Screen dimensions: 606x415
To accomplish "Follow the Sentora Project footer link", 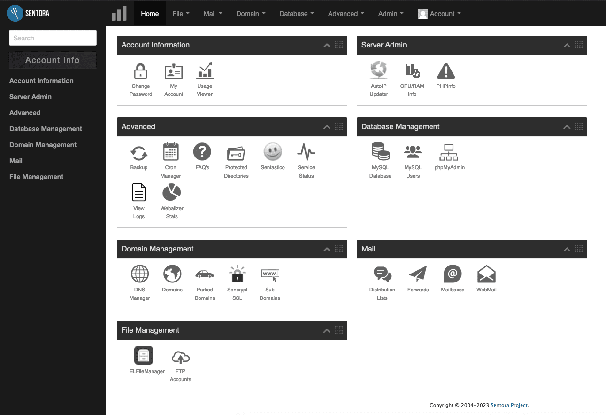I will pyautogui.click(x=509, y=405).
